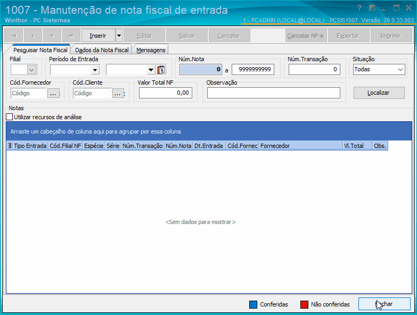Go to first record navigation arrow
This screenshot has height=315, width=417.
[x=14, y=36]
